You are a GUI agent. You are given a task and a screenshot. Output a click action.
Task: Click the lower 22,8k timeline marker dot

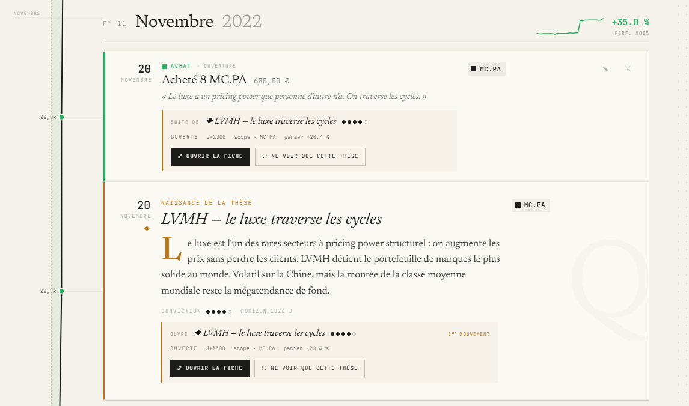point(61,291)
